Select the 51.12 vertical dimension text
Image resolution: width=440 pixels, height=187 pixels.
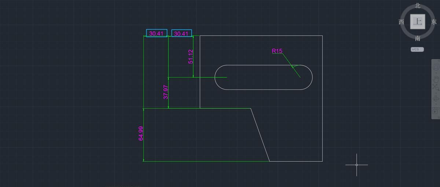click(191, 57)
